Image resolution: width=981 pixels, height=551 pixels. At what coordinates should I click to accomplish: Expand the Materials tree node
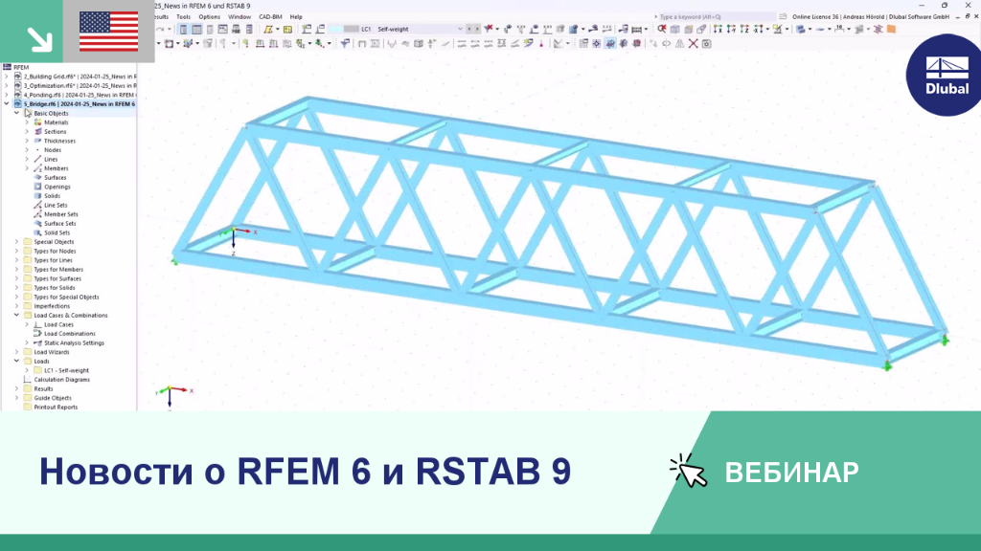click(27, 122)
